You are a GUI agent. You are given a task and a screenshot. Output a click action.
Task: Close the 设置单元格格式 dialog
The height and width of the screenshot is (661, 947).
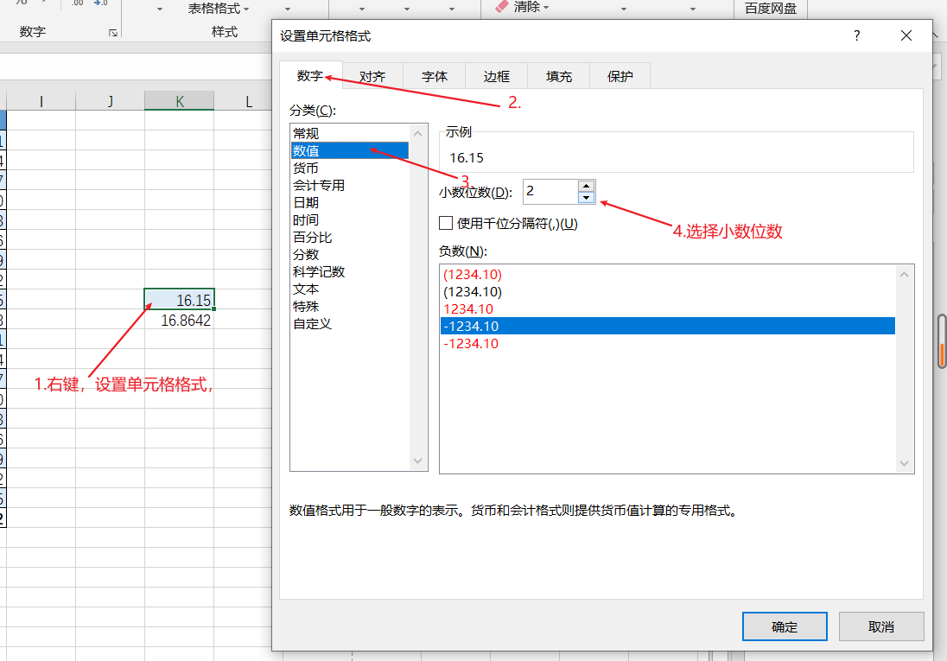[906, 35]
